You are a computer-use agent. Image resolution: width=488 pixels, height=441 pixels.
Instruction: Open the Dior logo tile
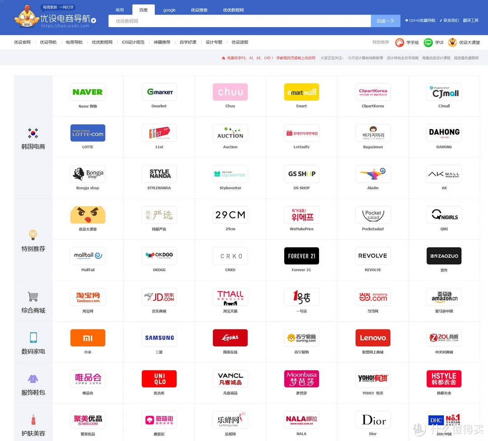coord(373,420)
